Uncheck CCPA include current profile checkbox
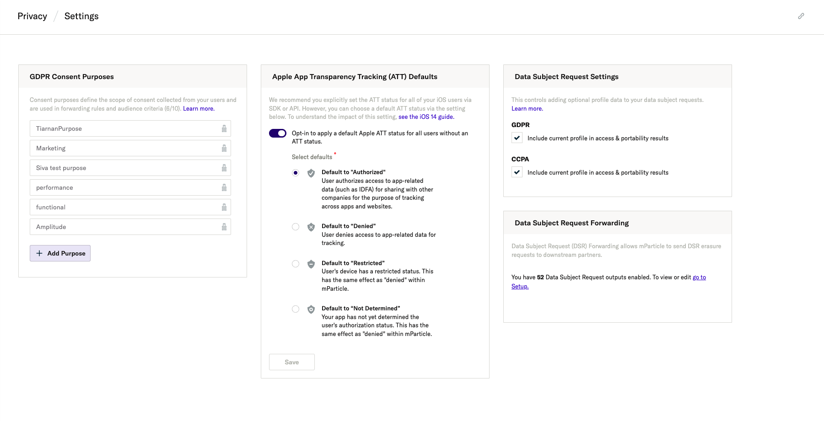The width and height of the screenshot is (824, 421). (x=517, y=172)
